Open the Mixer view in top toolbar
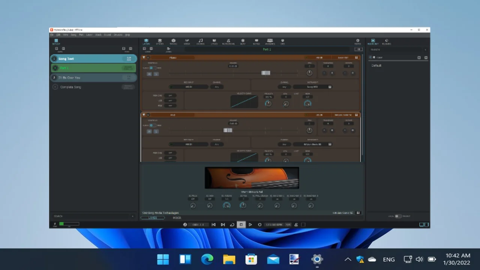The height and width of the screenshot is (270, 480). click(187, 41)
